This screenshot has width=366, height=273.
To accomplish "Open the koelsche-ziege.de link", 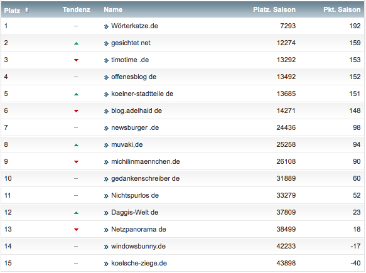I will pyautogui.click(x=139, y=263).
